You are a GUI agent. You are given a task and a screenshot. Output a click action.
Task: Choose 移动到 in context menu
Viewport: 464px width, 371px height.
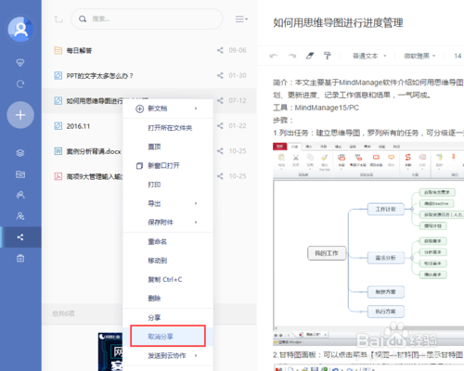click(168, 261)
